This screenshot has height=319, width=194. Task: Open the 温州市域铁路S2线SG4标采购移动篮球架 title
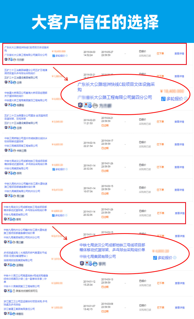coord(26,140)
